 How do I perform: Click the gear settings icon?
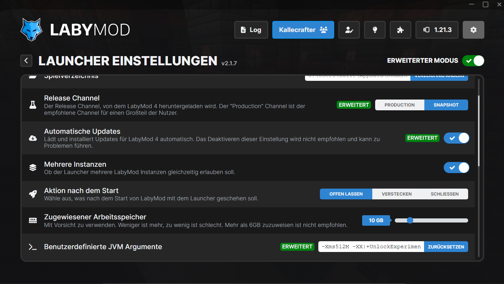[x=473, y=30]
